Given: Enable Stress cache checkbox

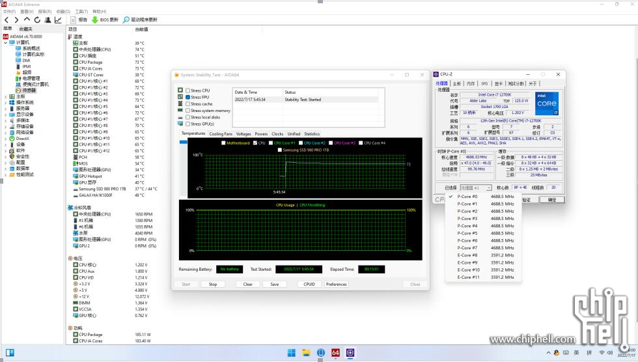Looking at the screenshot, I should pyautogui.click(x=188, y=104).
